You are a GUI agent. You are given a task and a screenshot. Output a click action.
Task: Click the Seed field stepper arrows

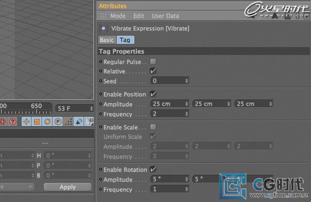coord(186,81)
